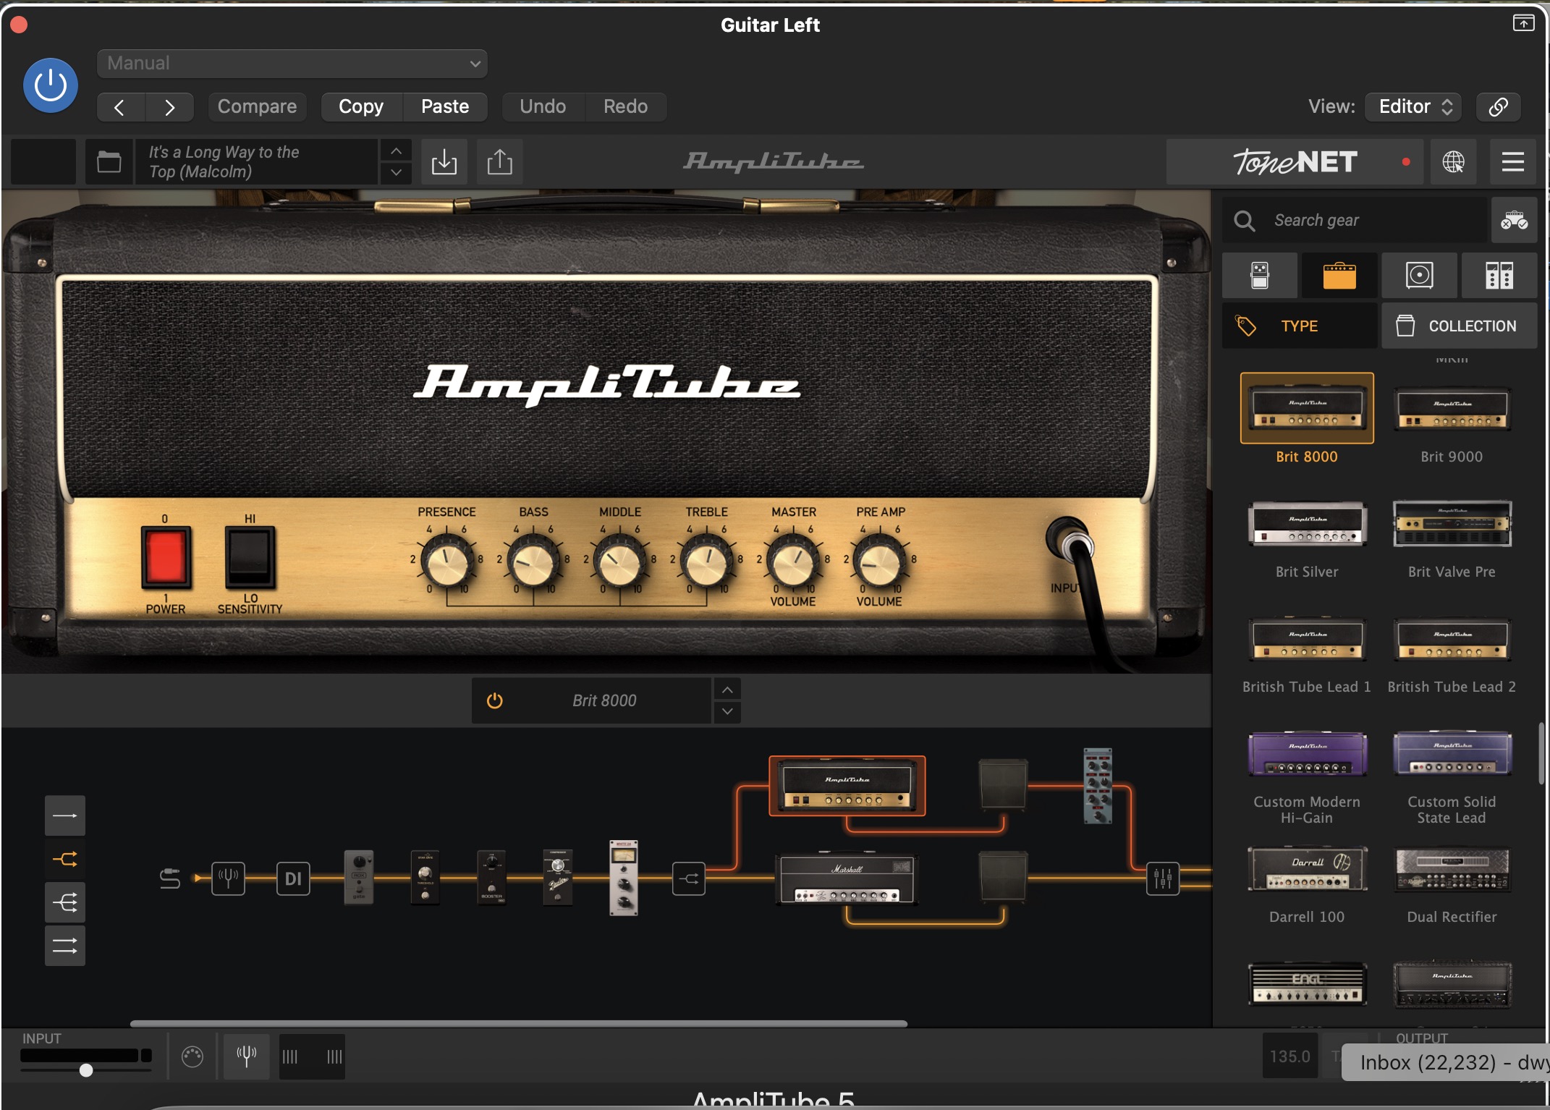Select the Amp category icon

tap(1339, 275)
